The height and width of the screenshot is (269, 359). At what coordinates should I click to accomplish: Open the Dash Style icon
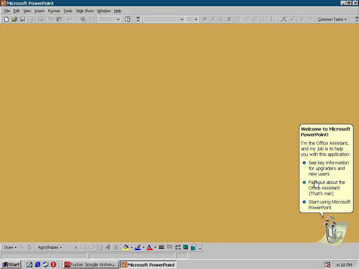pos(169,247)
